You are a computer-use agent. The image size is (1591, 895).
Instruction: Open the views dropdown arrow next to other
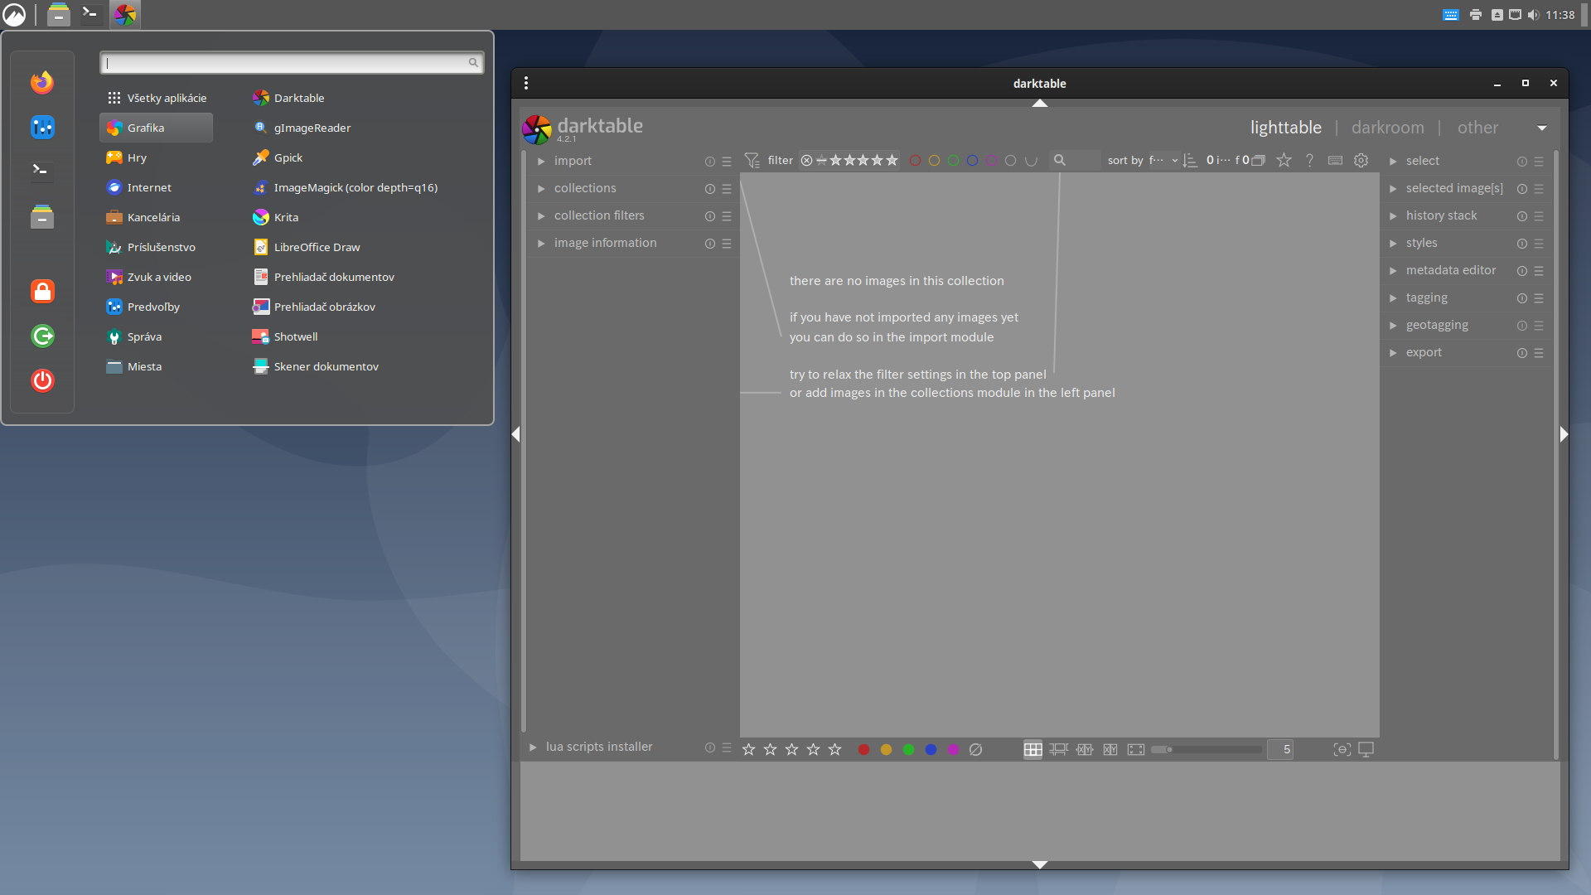tap(1542, 128)
